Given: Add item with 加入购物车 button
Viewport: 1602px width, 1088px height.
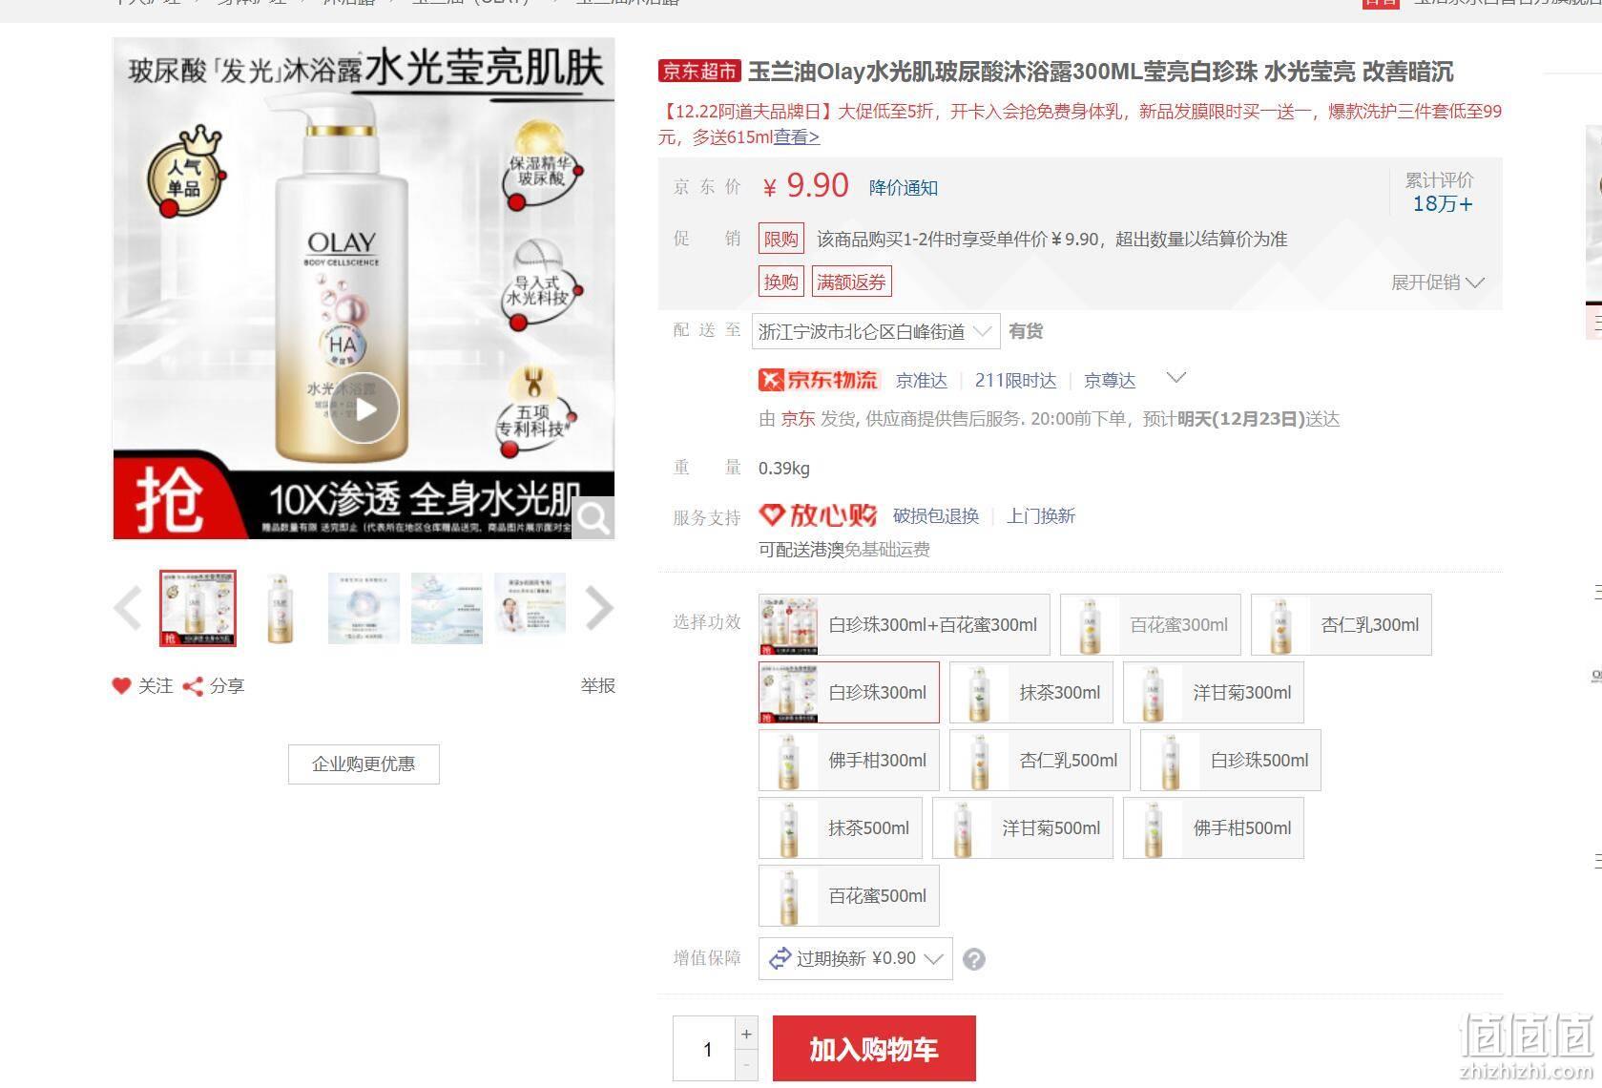Looking at the screenshot, I should pos(874,1049).
